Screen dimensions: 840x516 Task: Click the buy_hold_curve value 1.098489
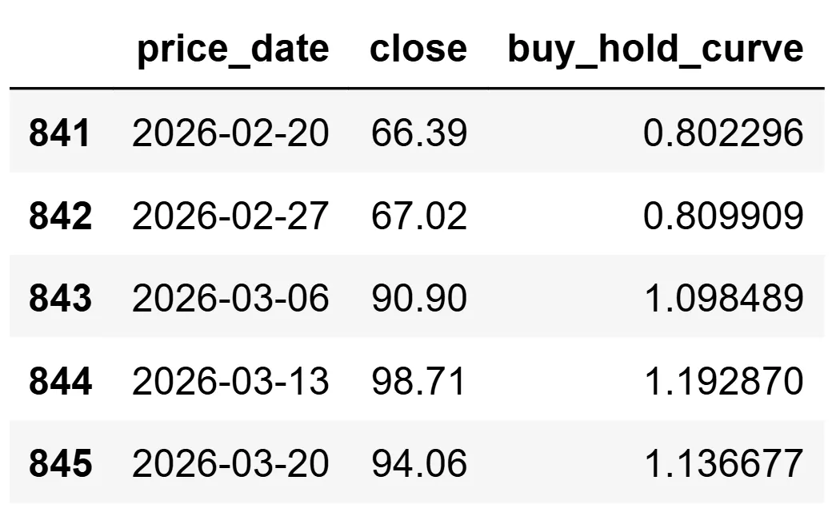click(x=723, y=298)
